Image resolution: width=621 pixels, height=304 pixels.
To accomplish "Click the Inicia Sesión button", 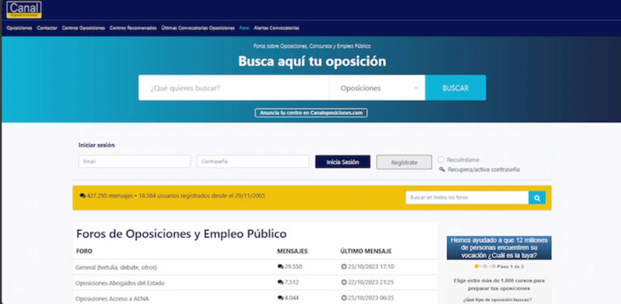I will (x=343, y=162).
